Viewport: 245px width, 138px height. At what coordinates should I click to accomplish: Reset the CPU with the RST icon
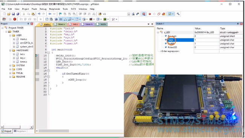tap(4, 19)
